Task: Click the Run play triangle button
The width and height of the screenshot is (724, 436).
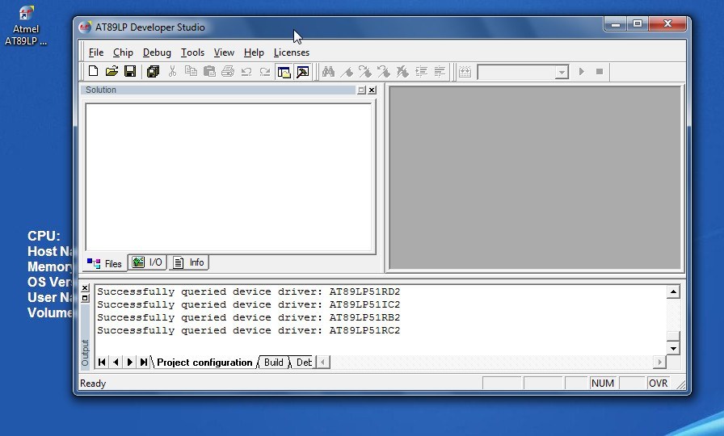Action: click(x=581, y=72)
